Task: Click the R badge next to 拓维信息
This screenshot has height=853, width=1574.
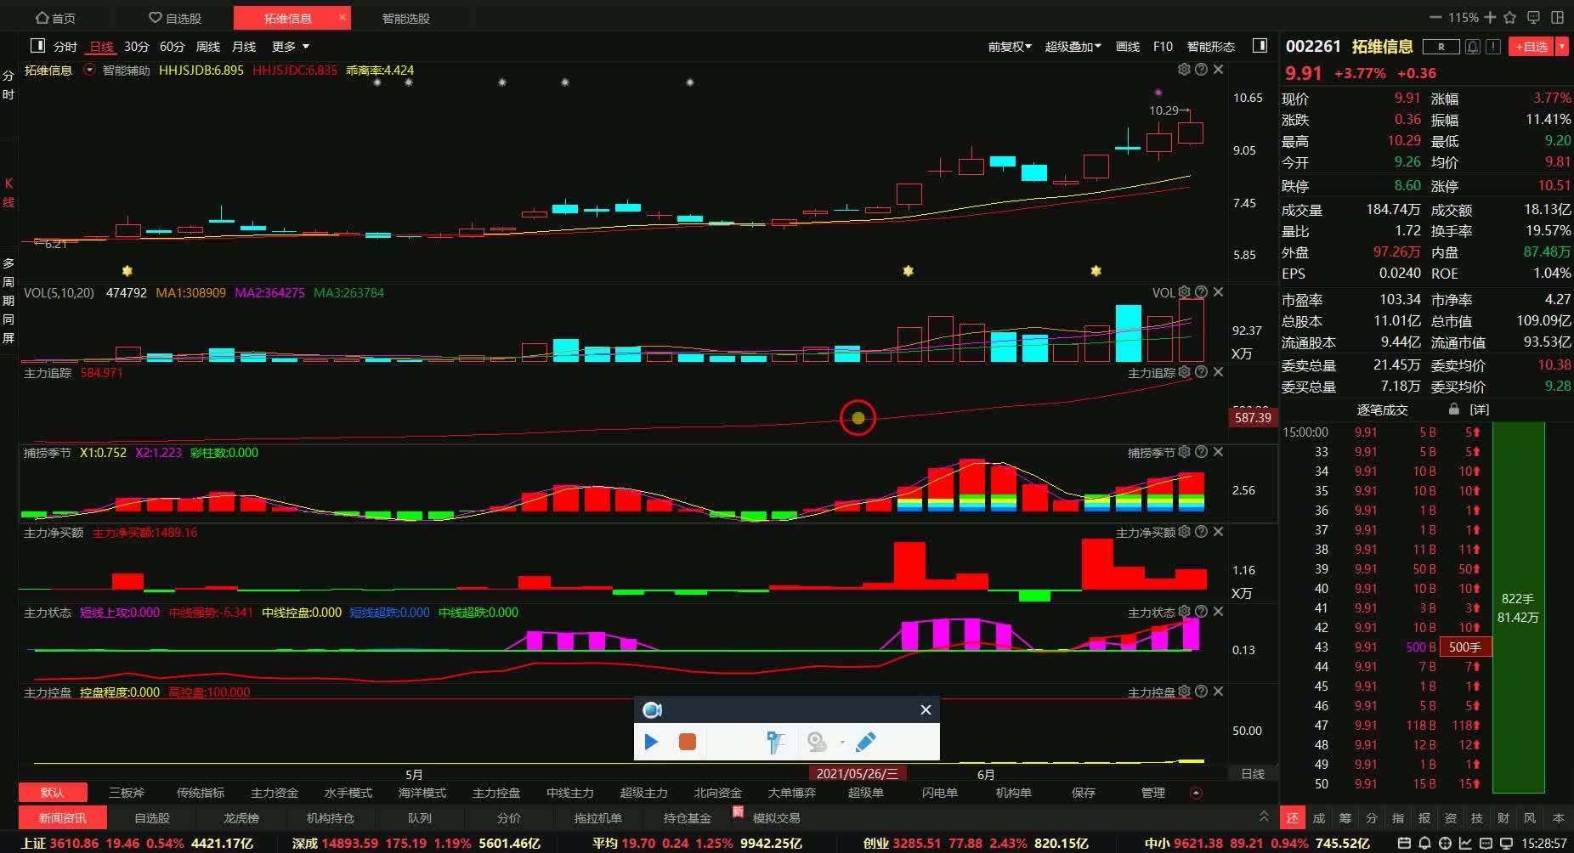Action: click(x=1441, y=47)
